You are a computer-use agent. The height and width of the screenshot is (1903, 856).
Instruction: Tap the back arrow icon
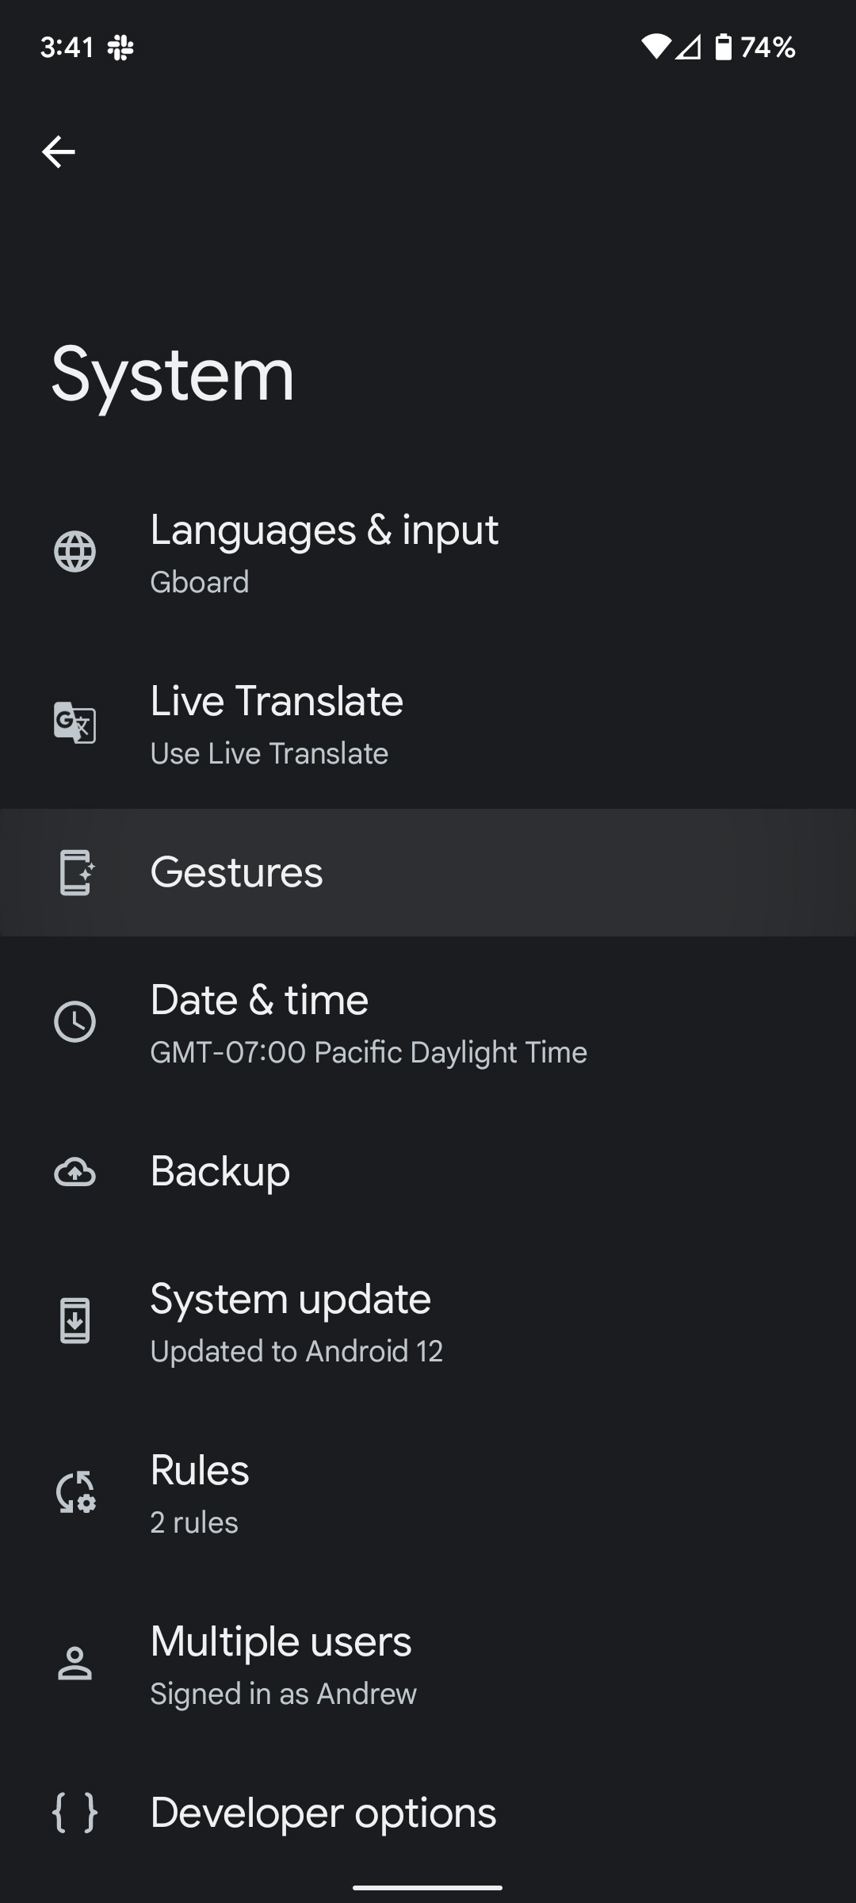tap(59, 151)
